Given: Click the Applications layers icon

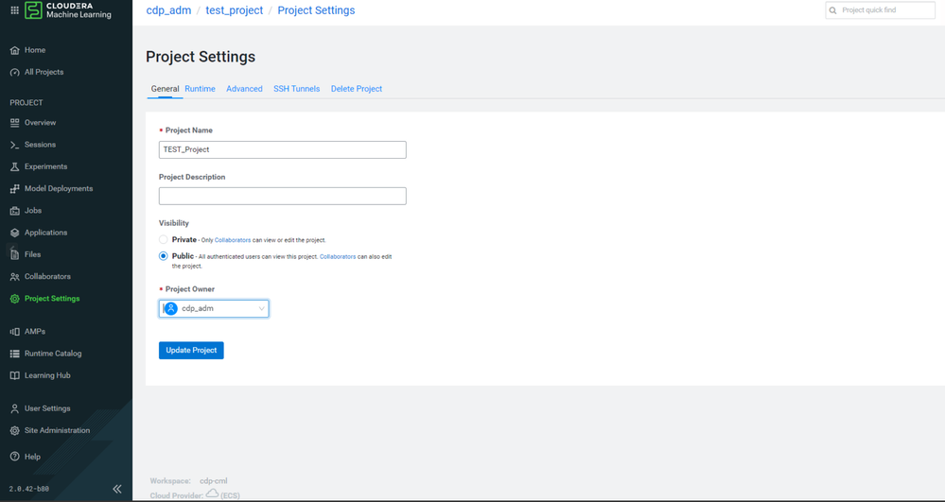Looking at the screenshot, I should 15,233.
